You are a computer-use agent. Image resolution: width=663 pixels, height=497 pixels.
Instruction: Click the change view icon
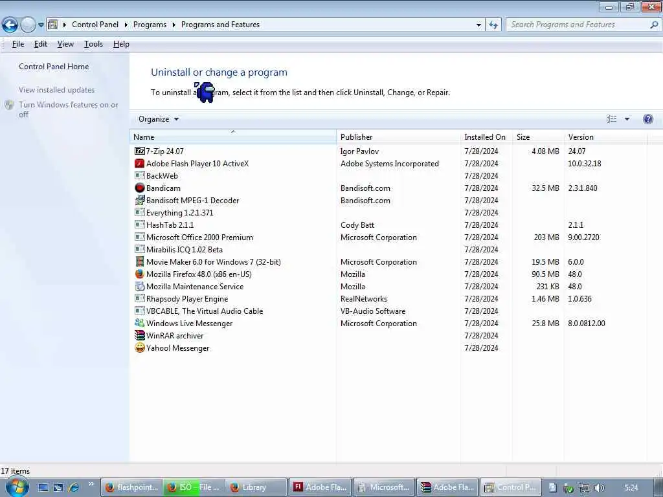click(x=611, y=119)
